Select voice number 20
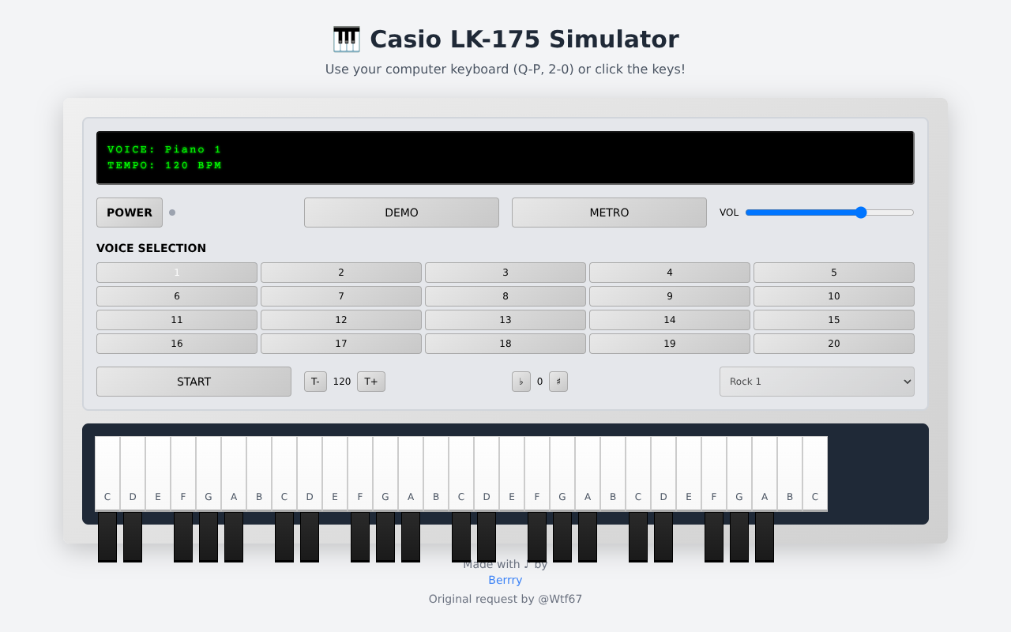The width and height of the screenshot is (1011, 632). coord(833,343)
